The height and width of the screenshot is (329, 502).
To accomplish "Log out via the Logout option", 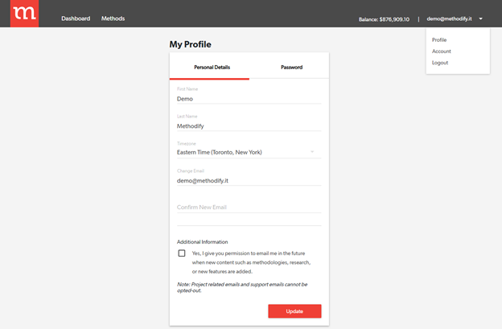I will (x=440, y=63).
